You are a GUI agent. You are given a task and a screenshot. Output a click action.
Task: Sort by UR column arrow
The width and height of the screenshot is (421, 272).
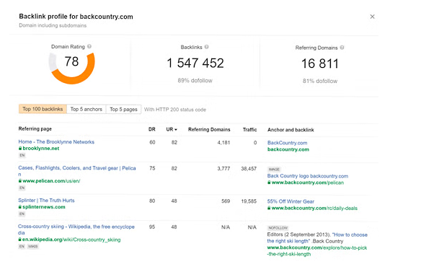[x=176, y=130]
